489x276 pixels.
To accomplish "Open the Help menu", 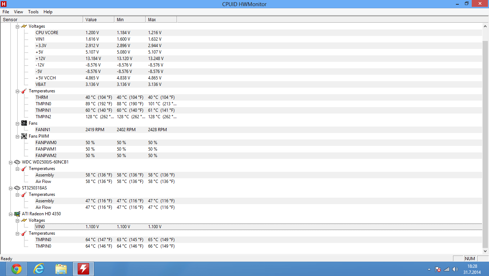I will [x=48, y=12].
